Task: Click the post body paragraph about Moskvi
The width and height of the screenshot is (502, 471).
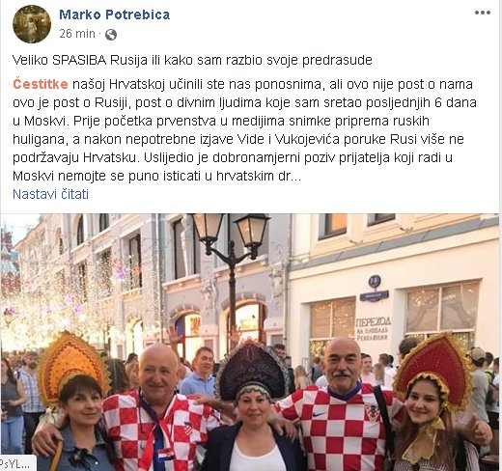Action: 244,130
